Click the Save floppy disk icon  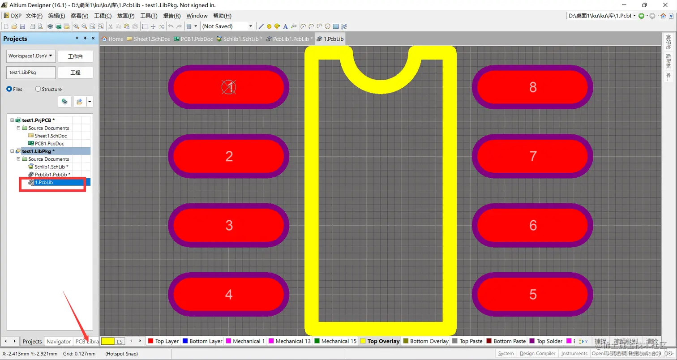point(22,26)
